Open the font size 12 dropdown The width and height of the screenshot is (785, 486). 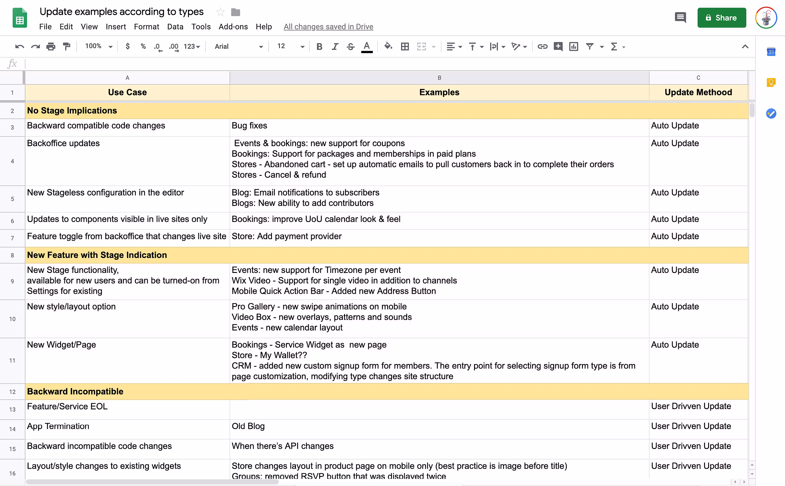pyautogui.click(x=291, y=46)
